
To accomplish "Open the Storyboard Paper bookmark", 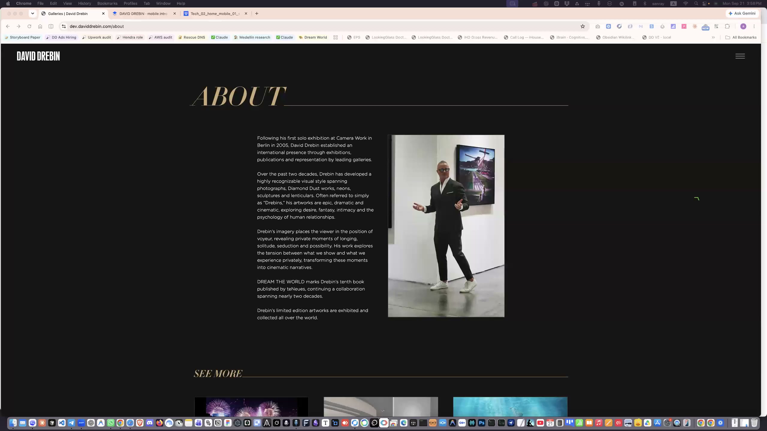I will coord(22,37).
